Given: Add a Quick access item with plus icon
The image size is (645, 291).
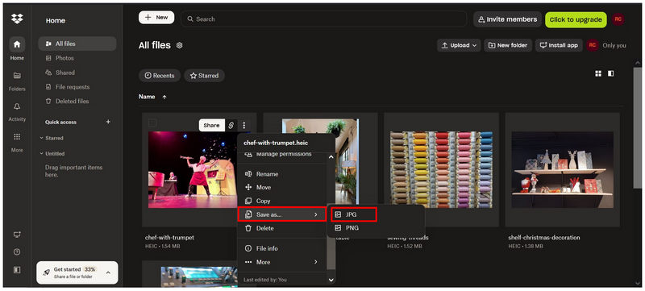Looking at the screenshot, I should coord(108,122).
